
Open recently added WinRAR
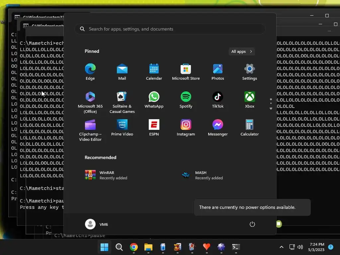106,175
